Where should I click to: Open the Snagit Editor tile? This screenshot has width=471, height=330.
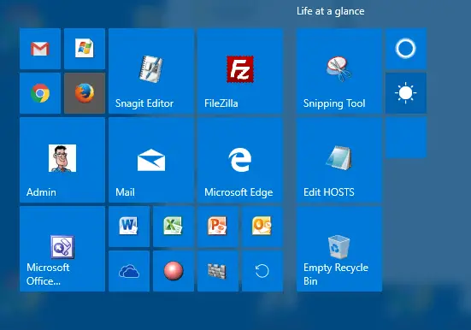(x=151, y=71)
